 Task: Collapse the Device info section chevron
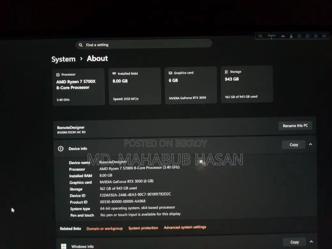point(311,144)
